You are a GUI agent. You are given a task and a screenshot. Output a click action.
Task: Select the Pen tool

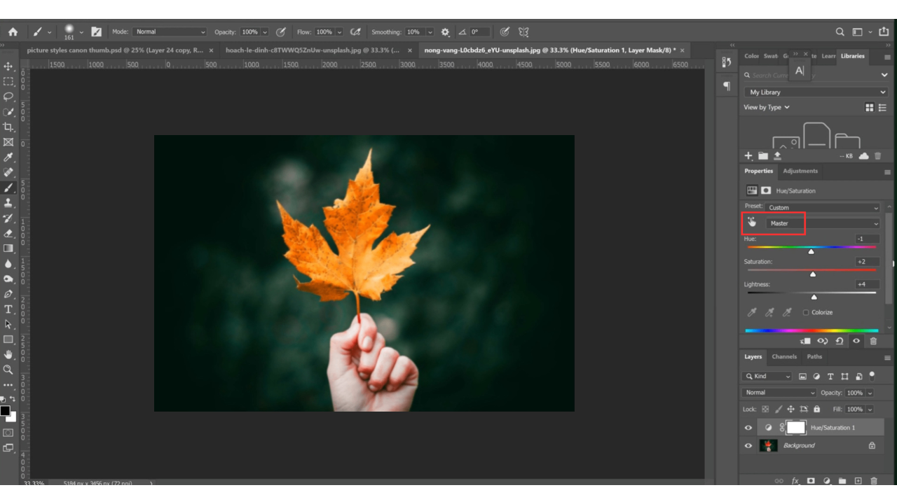[x=8, y=294]
